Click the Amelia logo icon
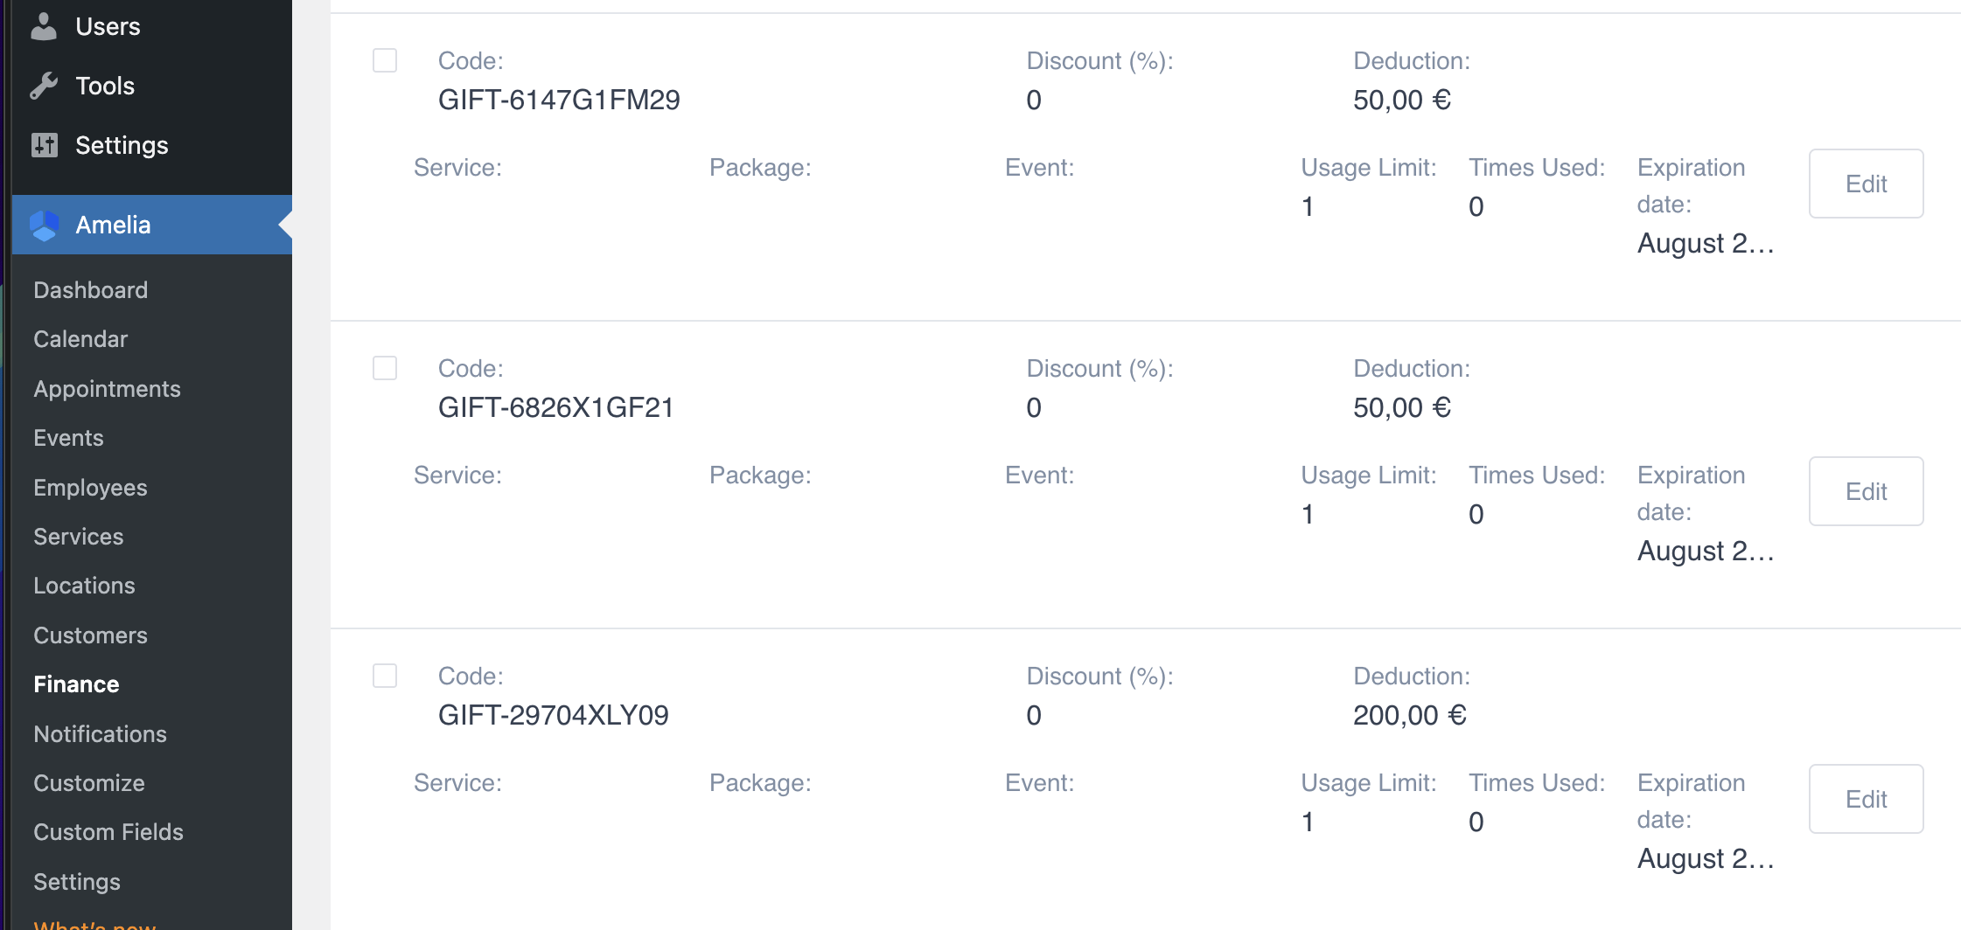This screenshot has height=930, width=1961. (x=44, y=226)
